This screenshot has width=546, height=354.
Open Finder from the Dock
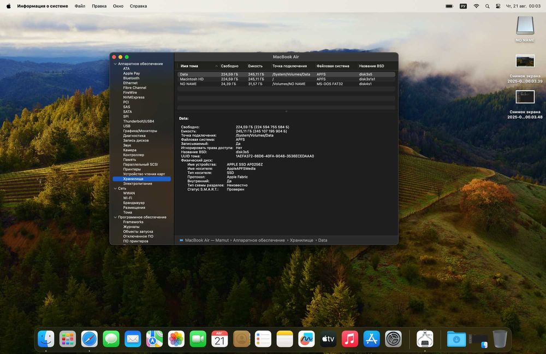46,339
